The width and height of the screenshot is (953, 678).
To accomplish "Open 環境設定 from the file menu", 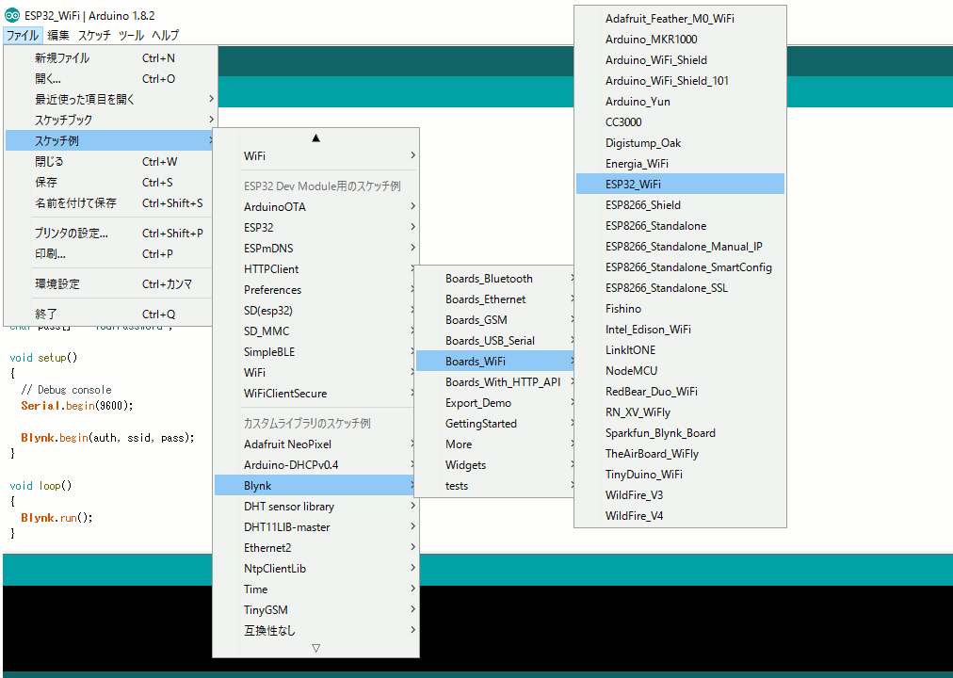I will 109,283.
